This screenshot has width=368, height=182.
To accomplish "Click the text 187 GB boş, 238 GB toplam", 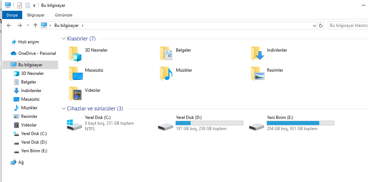I will point(201,129).
